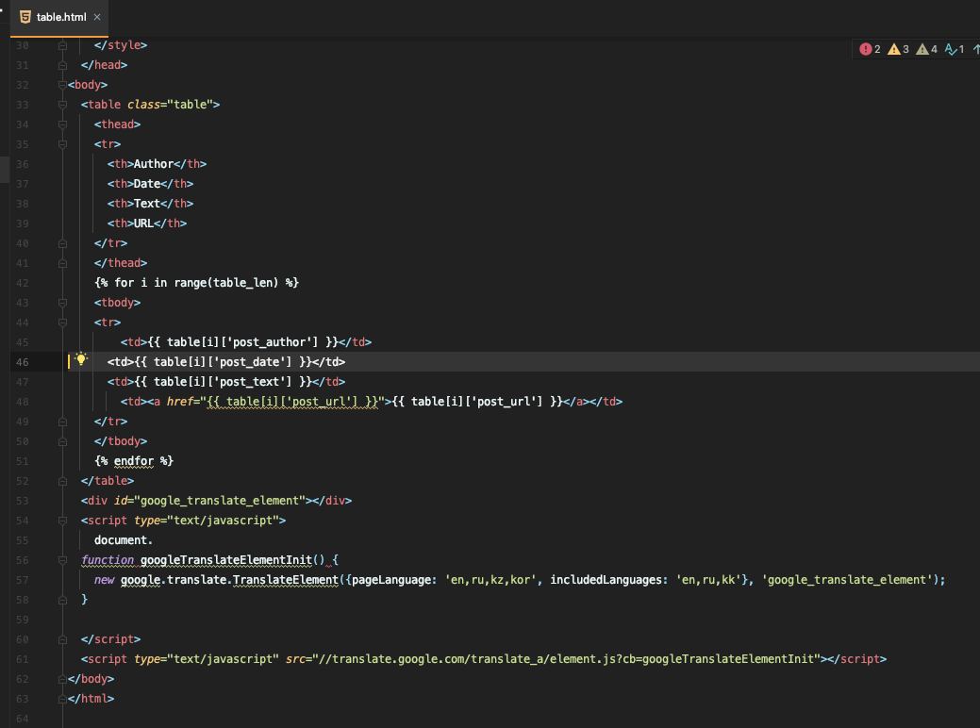Collapse the tr fold marker on line 44
The height and width of the screenshot is (728, 980).
pyautogui.click(x=62, y=323)
